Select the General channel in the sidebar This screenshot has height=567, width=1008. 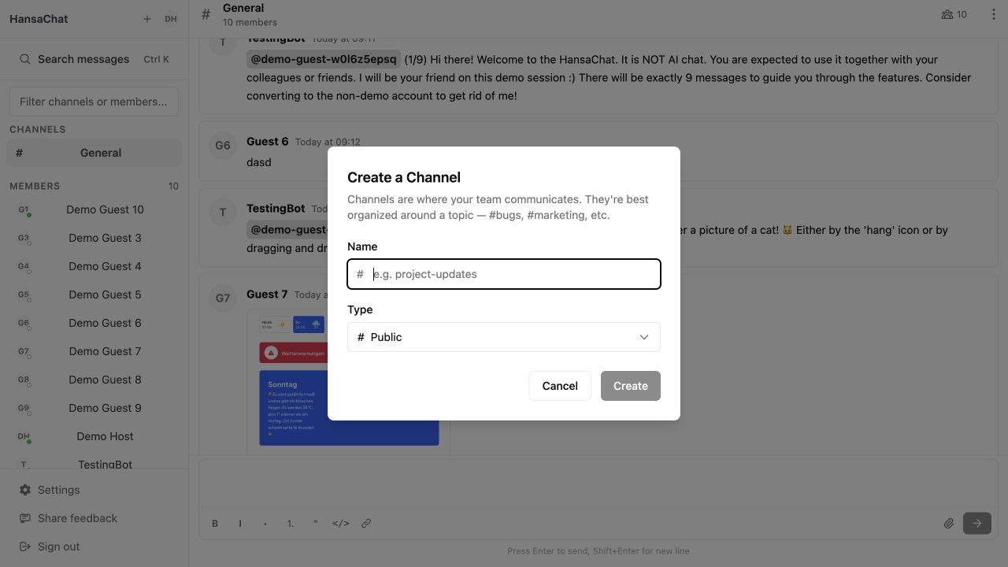[94, 153]
